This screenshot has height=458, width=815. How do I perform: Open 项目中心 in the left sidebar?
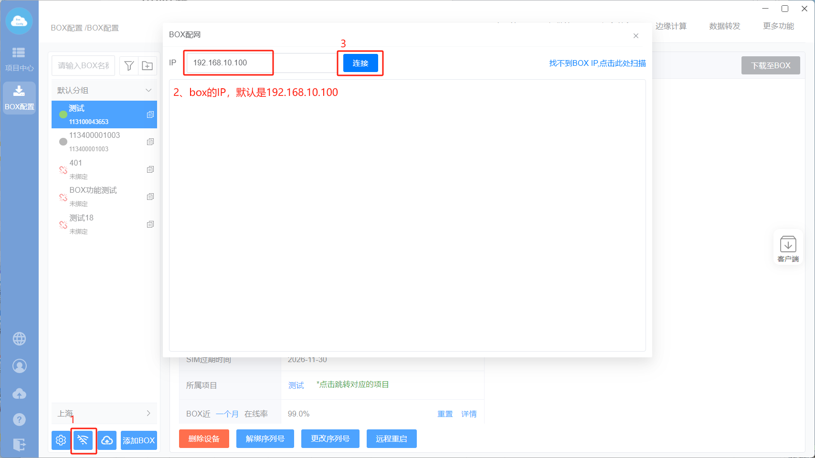(x=19, y=59)
